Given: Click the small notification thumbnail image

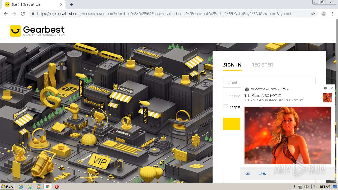Looking at the screenshot, I should tap(327, 98).
